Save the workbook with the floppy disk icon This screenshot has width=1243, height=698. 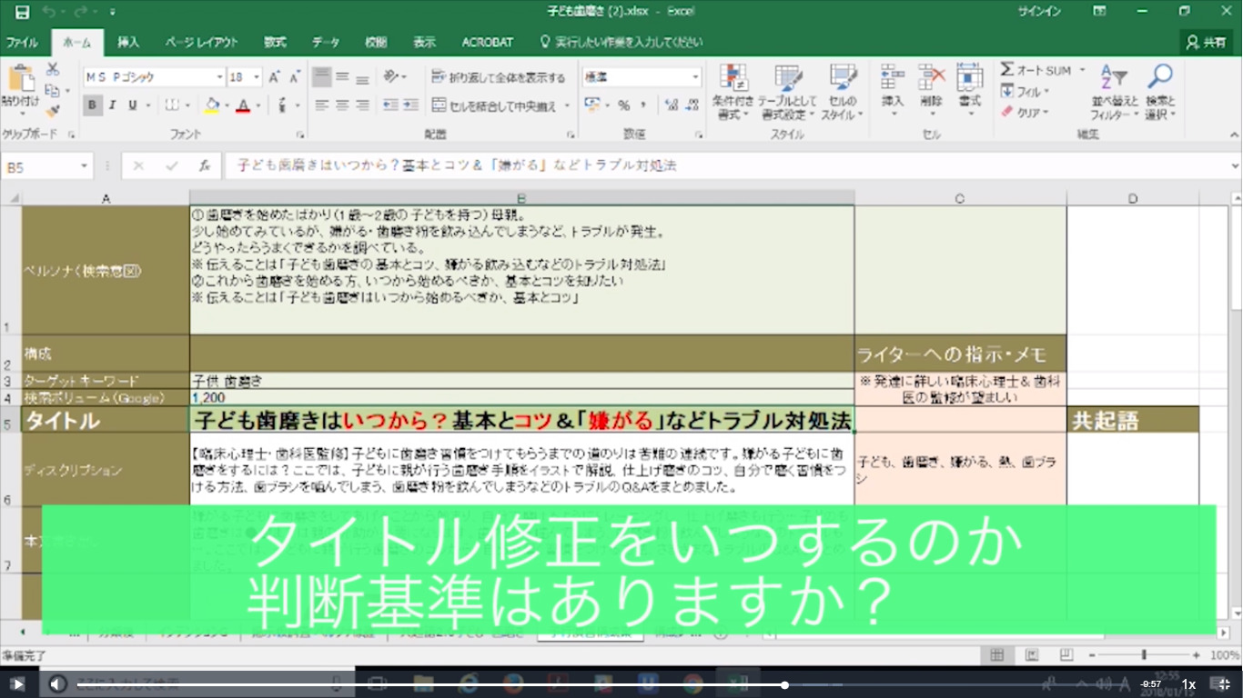(x=23, y=12)
